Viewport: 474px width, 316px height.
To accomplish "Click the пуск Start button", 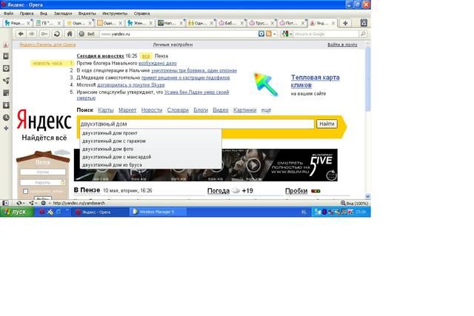I will point(17,212).
